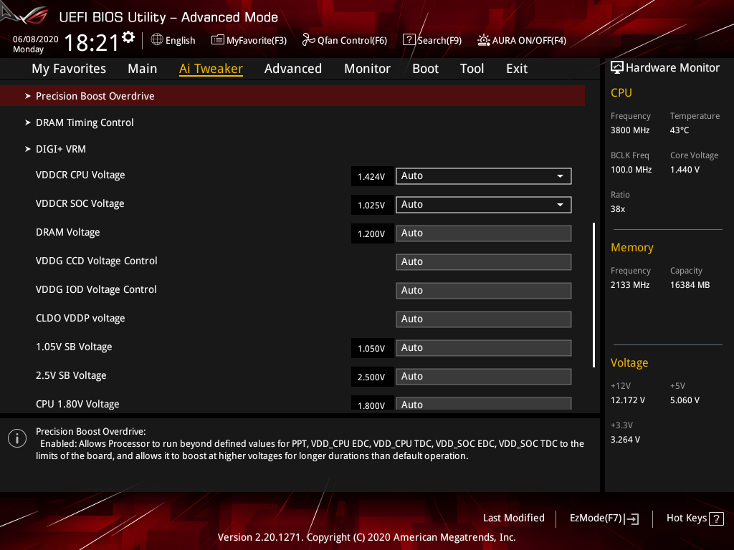Click the 1.025V SOC voltage reading
This screenshot has height=550, width=734.
[372, 205]
